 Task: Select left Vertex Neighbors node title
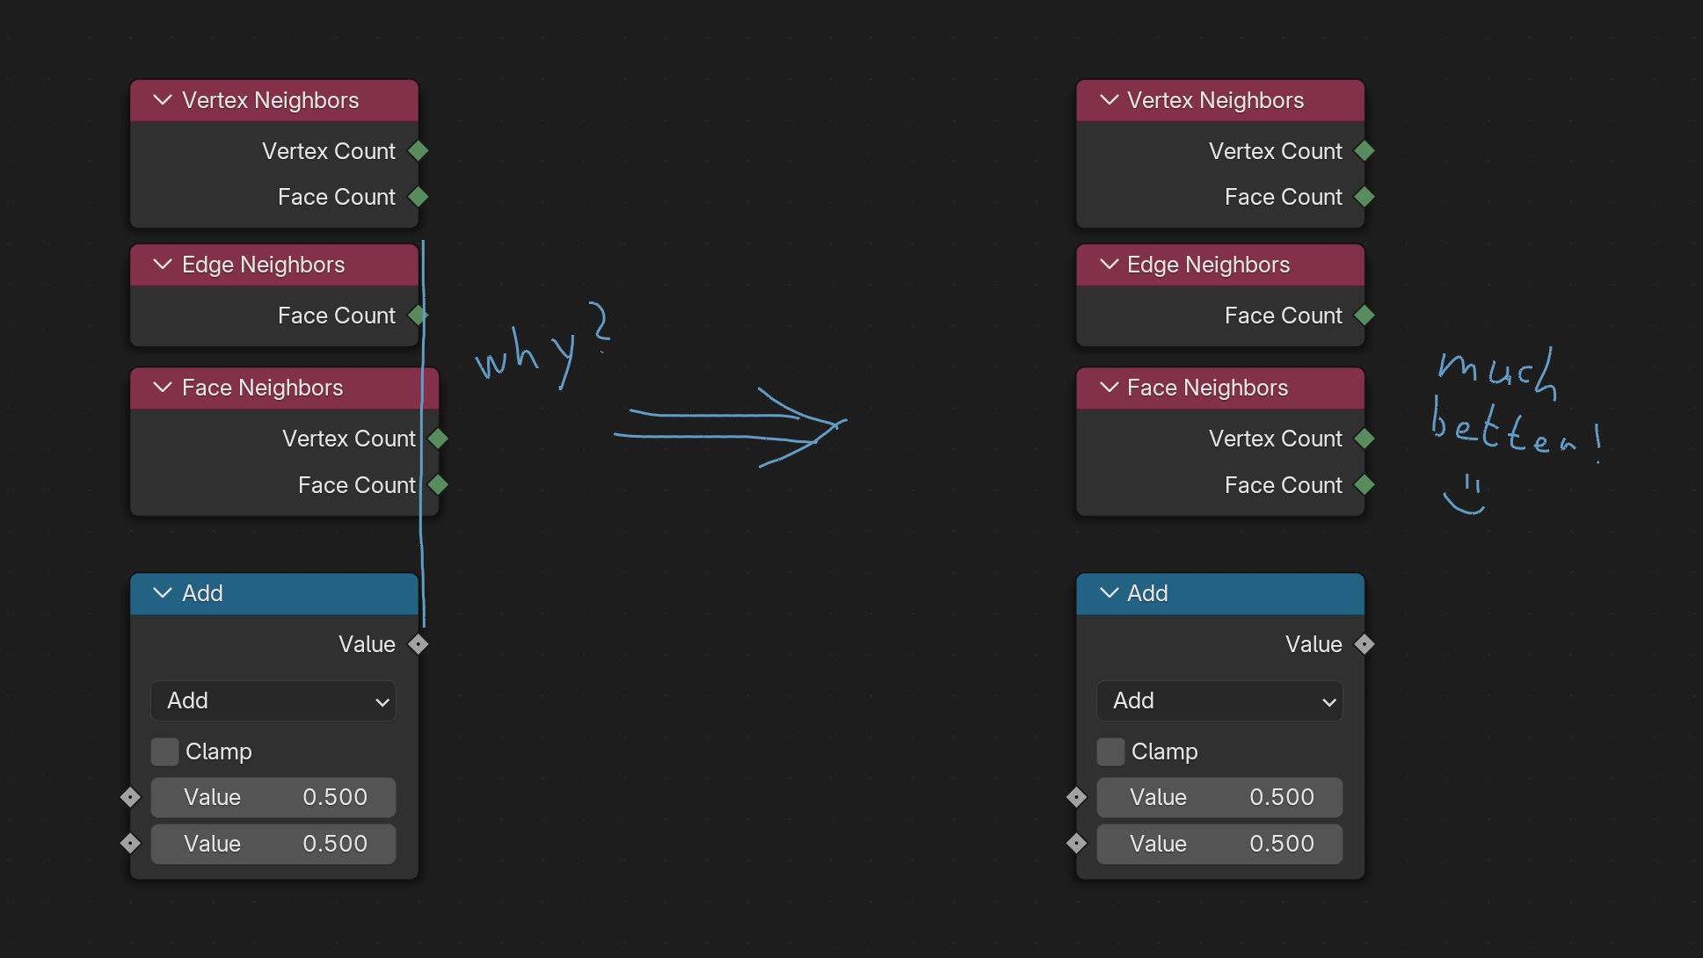[x=271, y=100]
